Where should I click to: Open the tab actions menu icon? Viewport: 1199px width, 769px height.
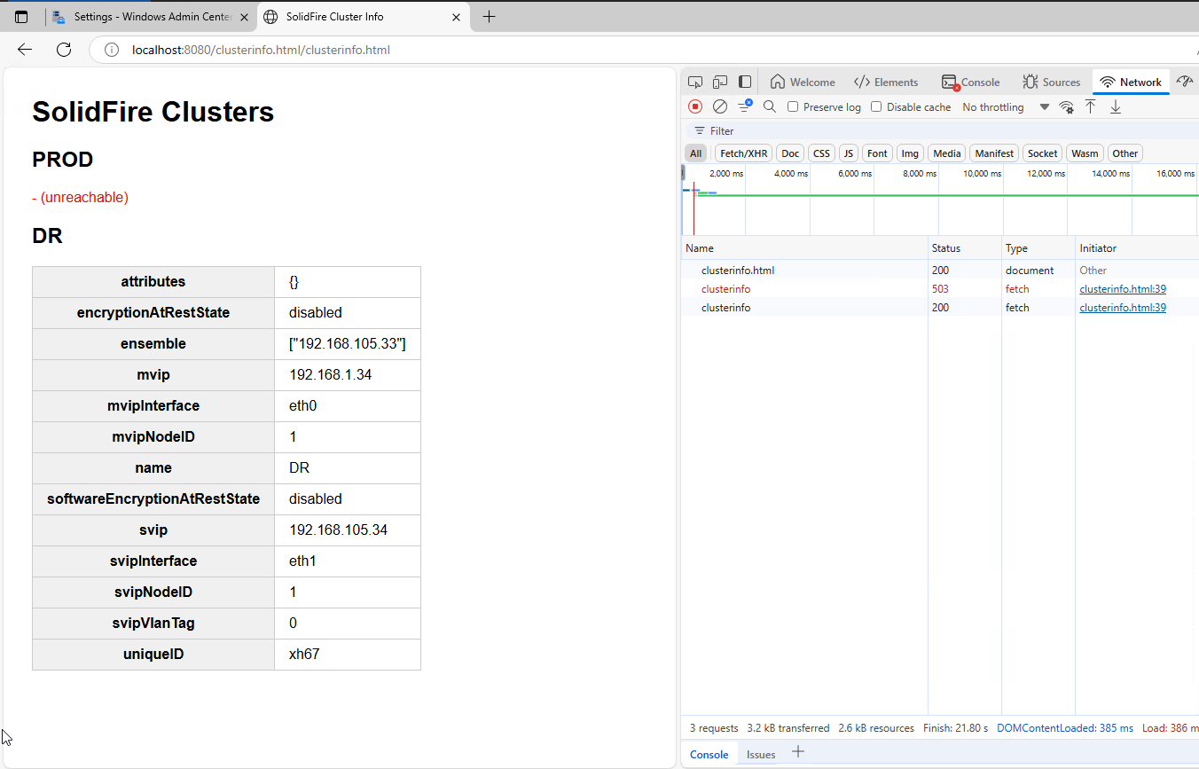pyautogui.click(x=21, y=17)
